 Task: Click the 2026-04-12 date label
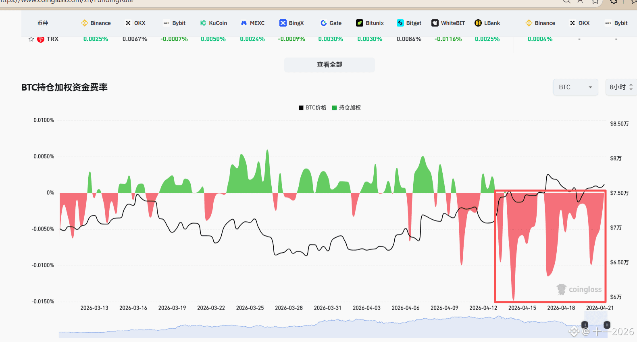483,308
